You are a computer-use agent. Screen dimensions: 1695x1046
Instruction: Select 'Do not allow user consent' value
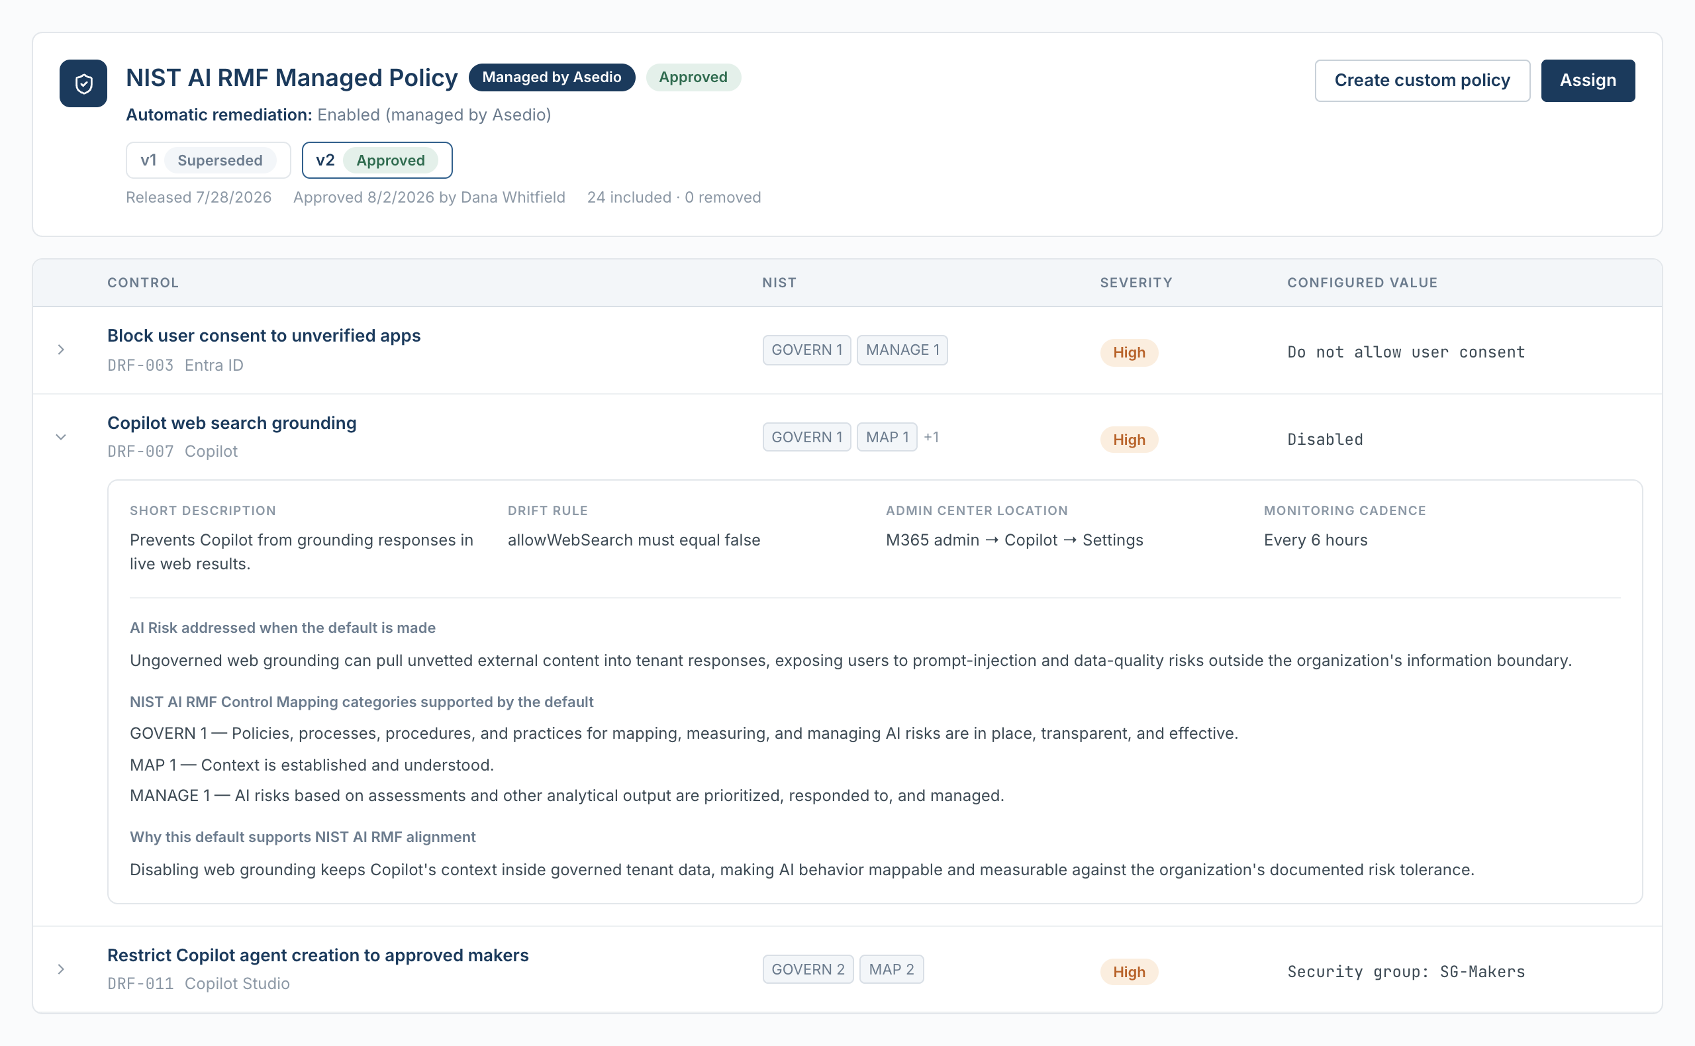(x=1406, y=352)
